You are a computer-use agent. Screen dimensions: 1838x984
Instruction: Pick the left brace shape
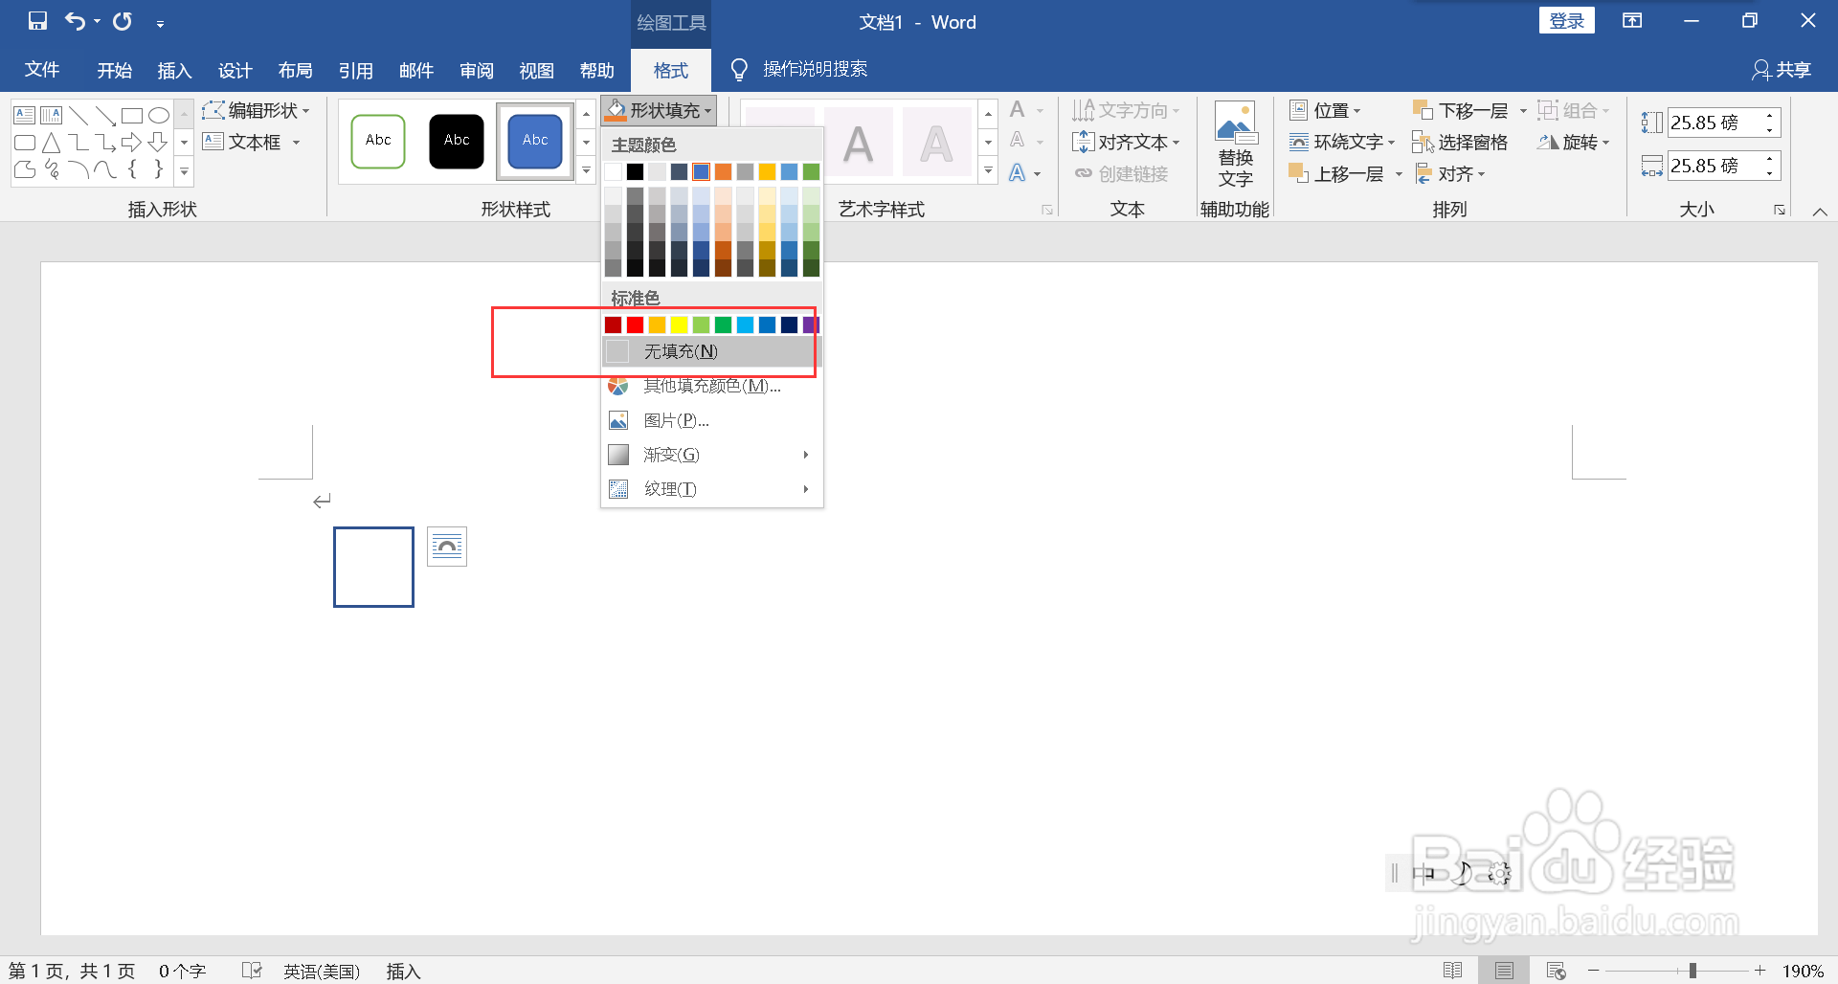pos(132,169)
